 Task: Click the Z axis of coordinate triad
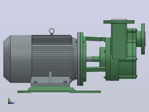click(x=11, y=103)
